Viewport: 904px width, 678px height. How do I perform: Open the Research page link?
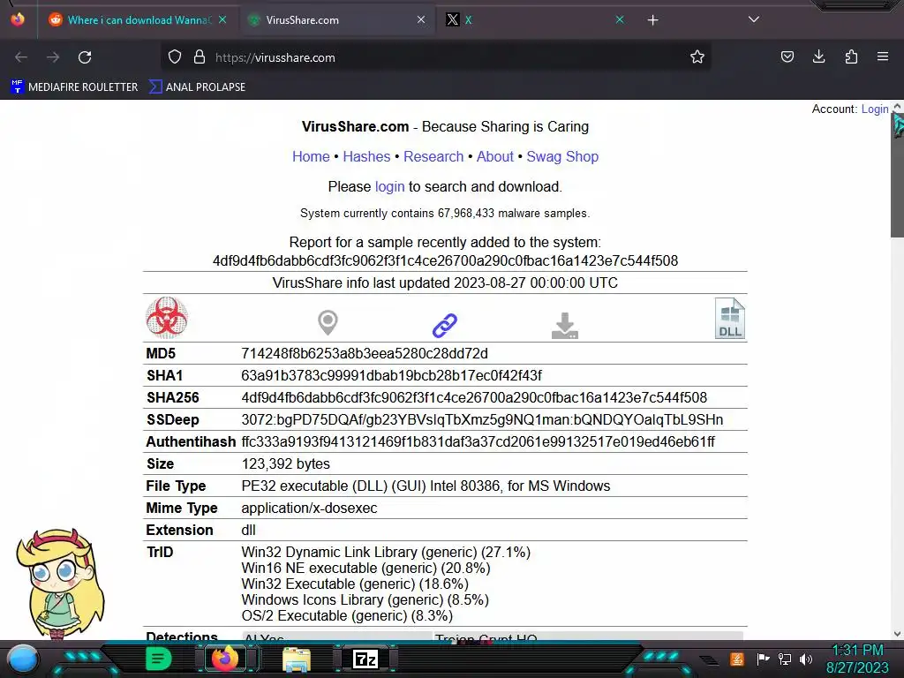pyautogui.click(x=433, y=157)
